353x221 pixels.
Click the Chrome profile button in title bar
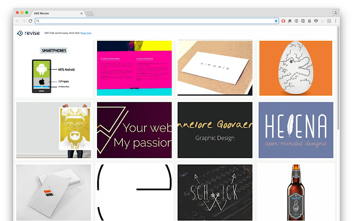335,12
